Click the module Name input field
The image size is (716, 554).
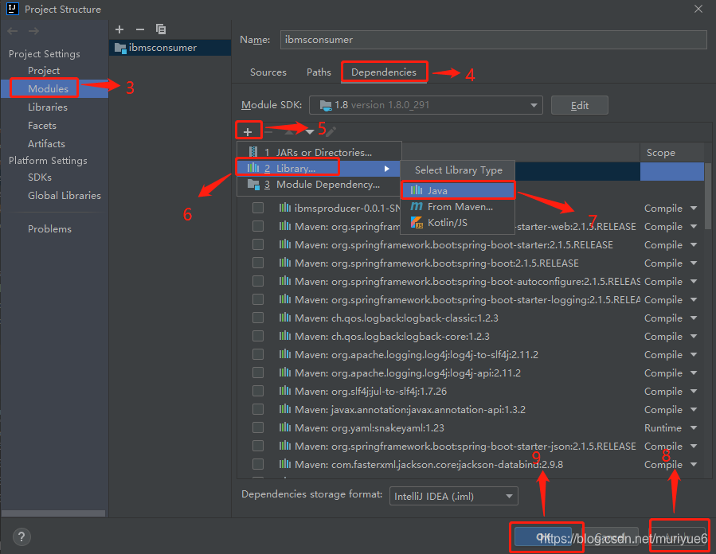coord(493,40)
